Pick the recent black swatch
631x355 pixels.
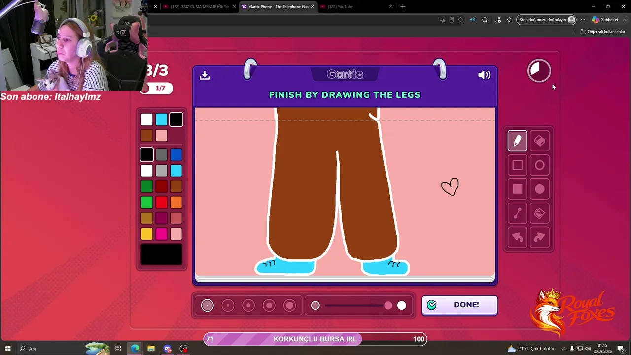[176, 120]
